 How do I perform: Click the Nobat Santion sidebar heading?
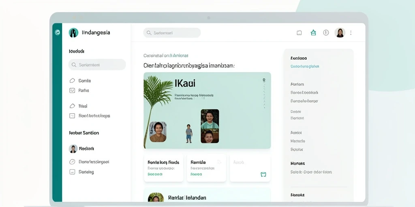click(x=84, y=133)
